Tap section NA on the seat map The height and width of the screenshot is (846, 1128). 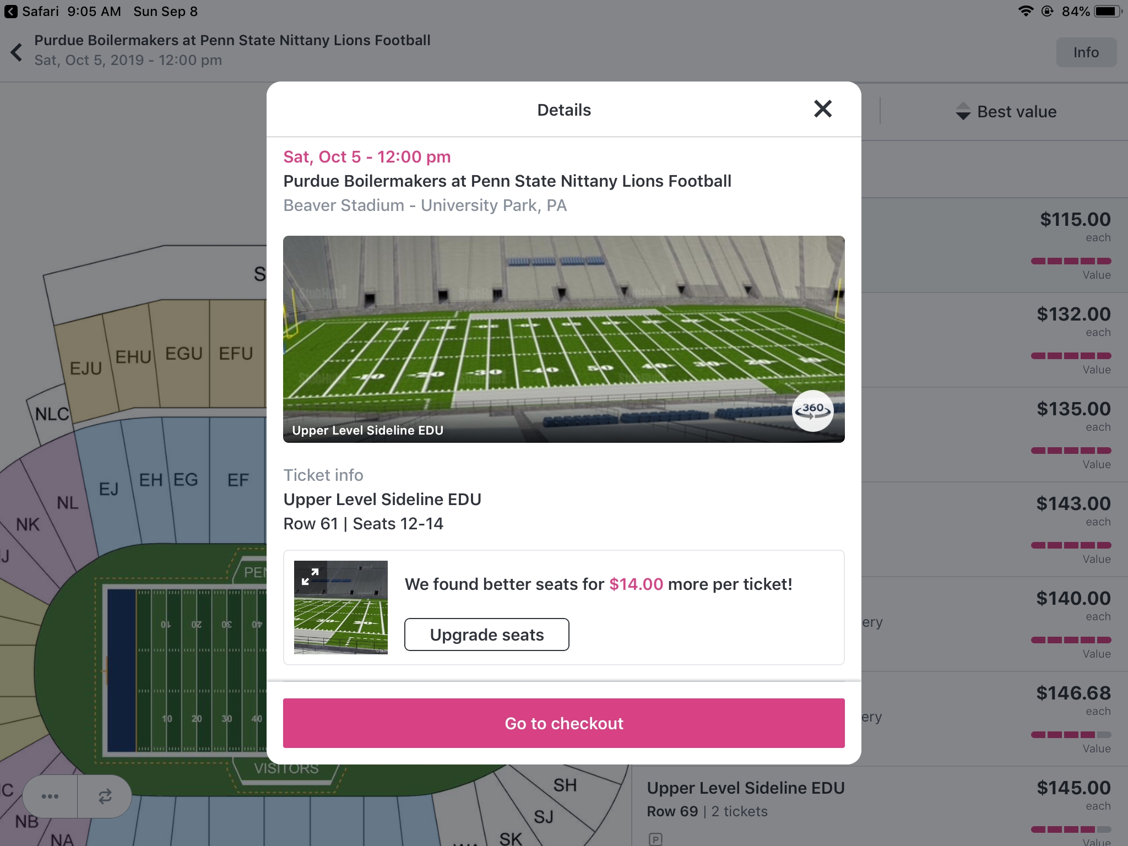(x=62, y=839)
